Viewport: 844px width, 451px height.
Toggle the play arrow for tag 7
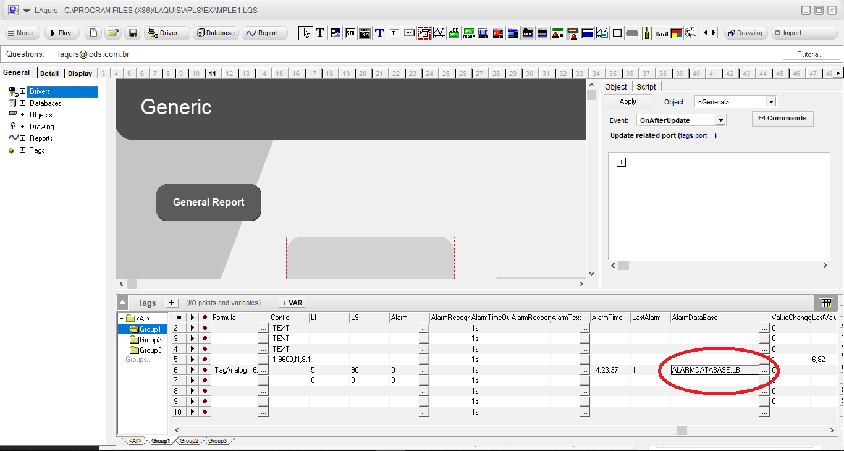click(192, 381)
